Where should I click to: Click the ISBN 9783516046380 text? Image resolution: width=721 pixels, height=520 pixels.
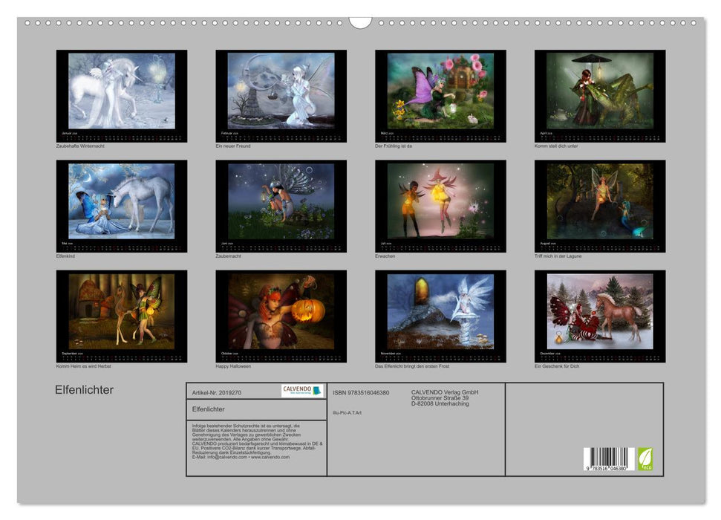(x=361, y=392)
